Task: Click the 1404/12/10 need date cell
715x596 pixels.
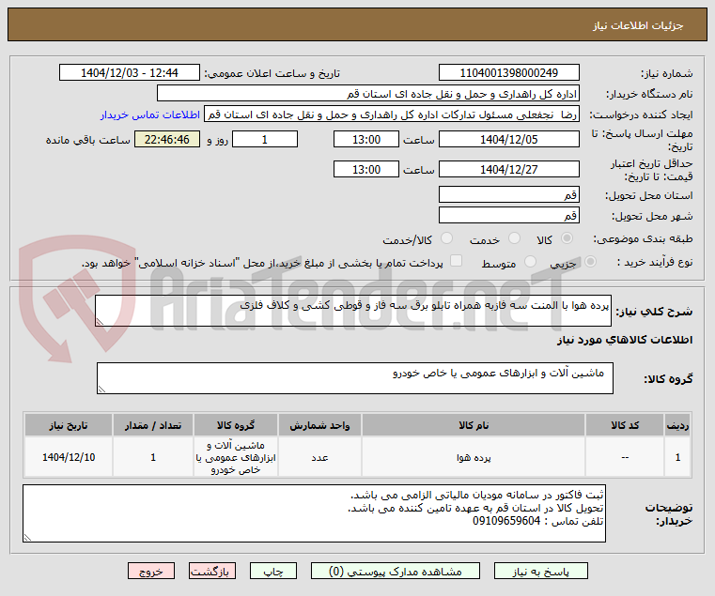Action: [x=69, y=457]
